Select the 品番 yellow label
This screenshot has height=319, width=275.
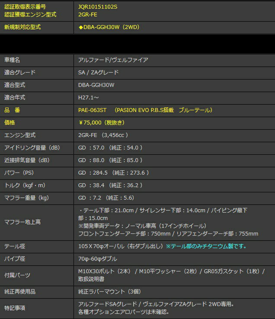12,110
